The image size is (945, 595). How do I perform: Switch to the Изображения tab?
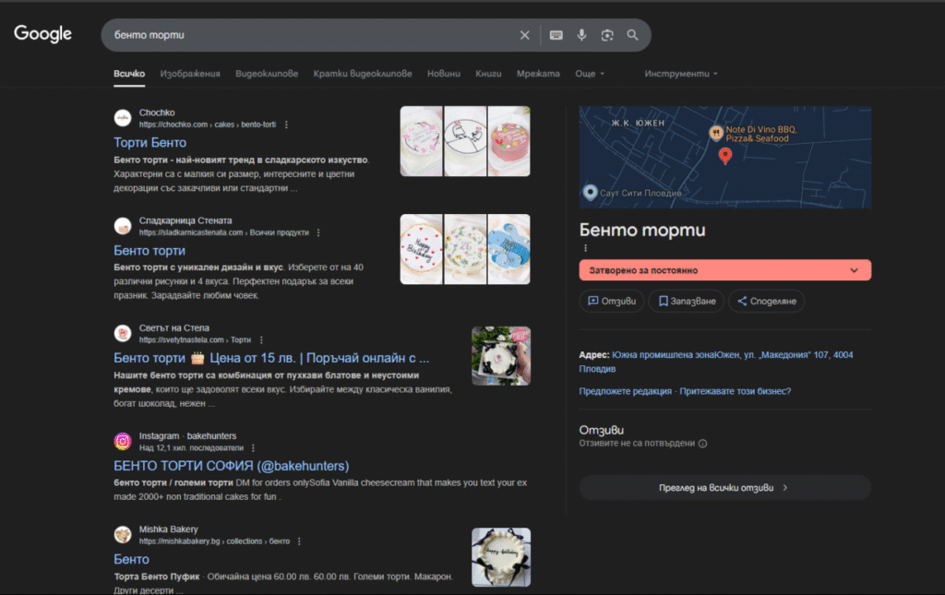pos(190,74)
